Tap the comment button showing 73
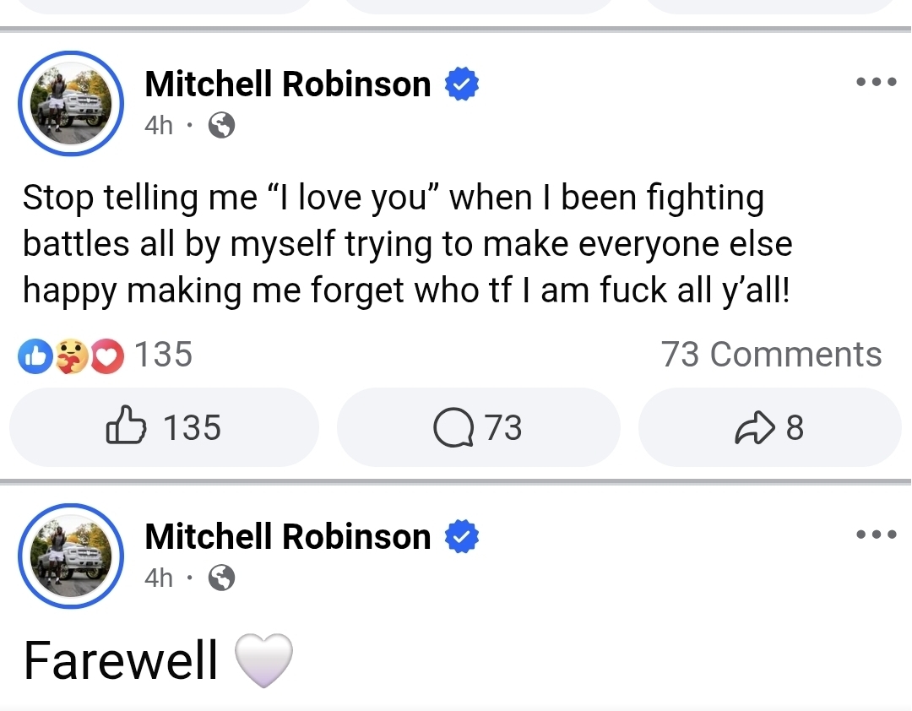The image size is (912, 711). coord(478,427)
